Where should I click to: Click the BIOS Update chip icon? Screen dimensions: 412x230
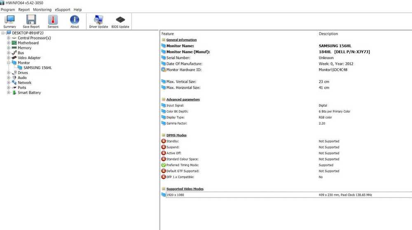point(120,20)
